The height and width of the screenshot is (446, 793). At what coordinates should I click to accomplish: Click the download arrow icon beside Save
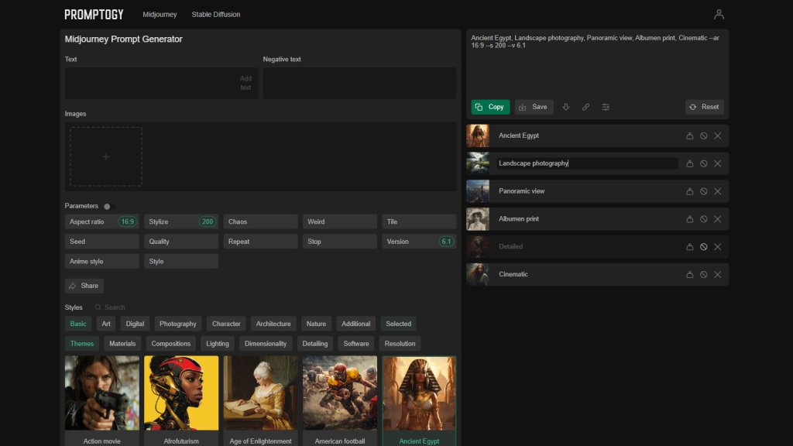coord(566,107)
